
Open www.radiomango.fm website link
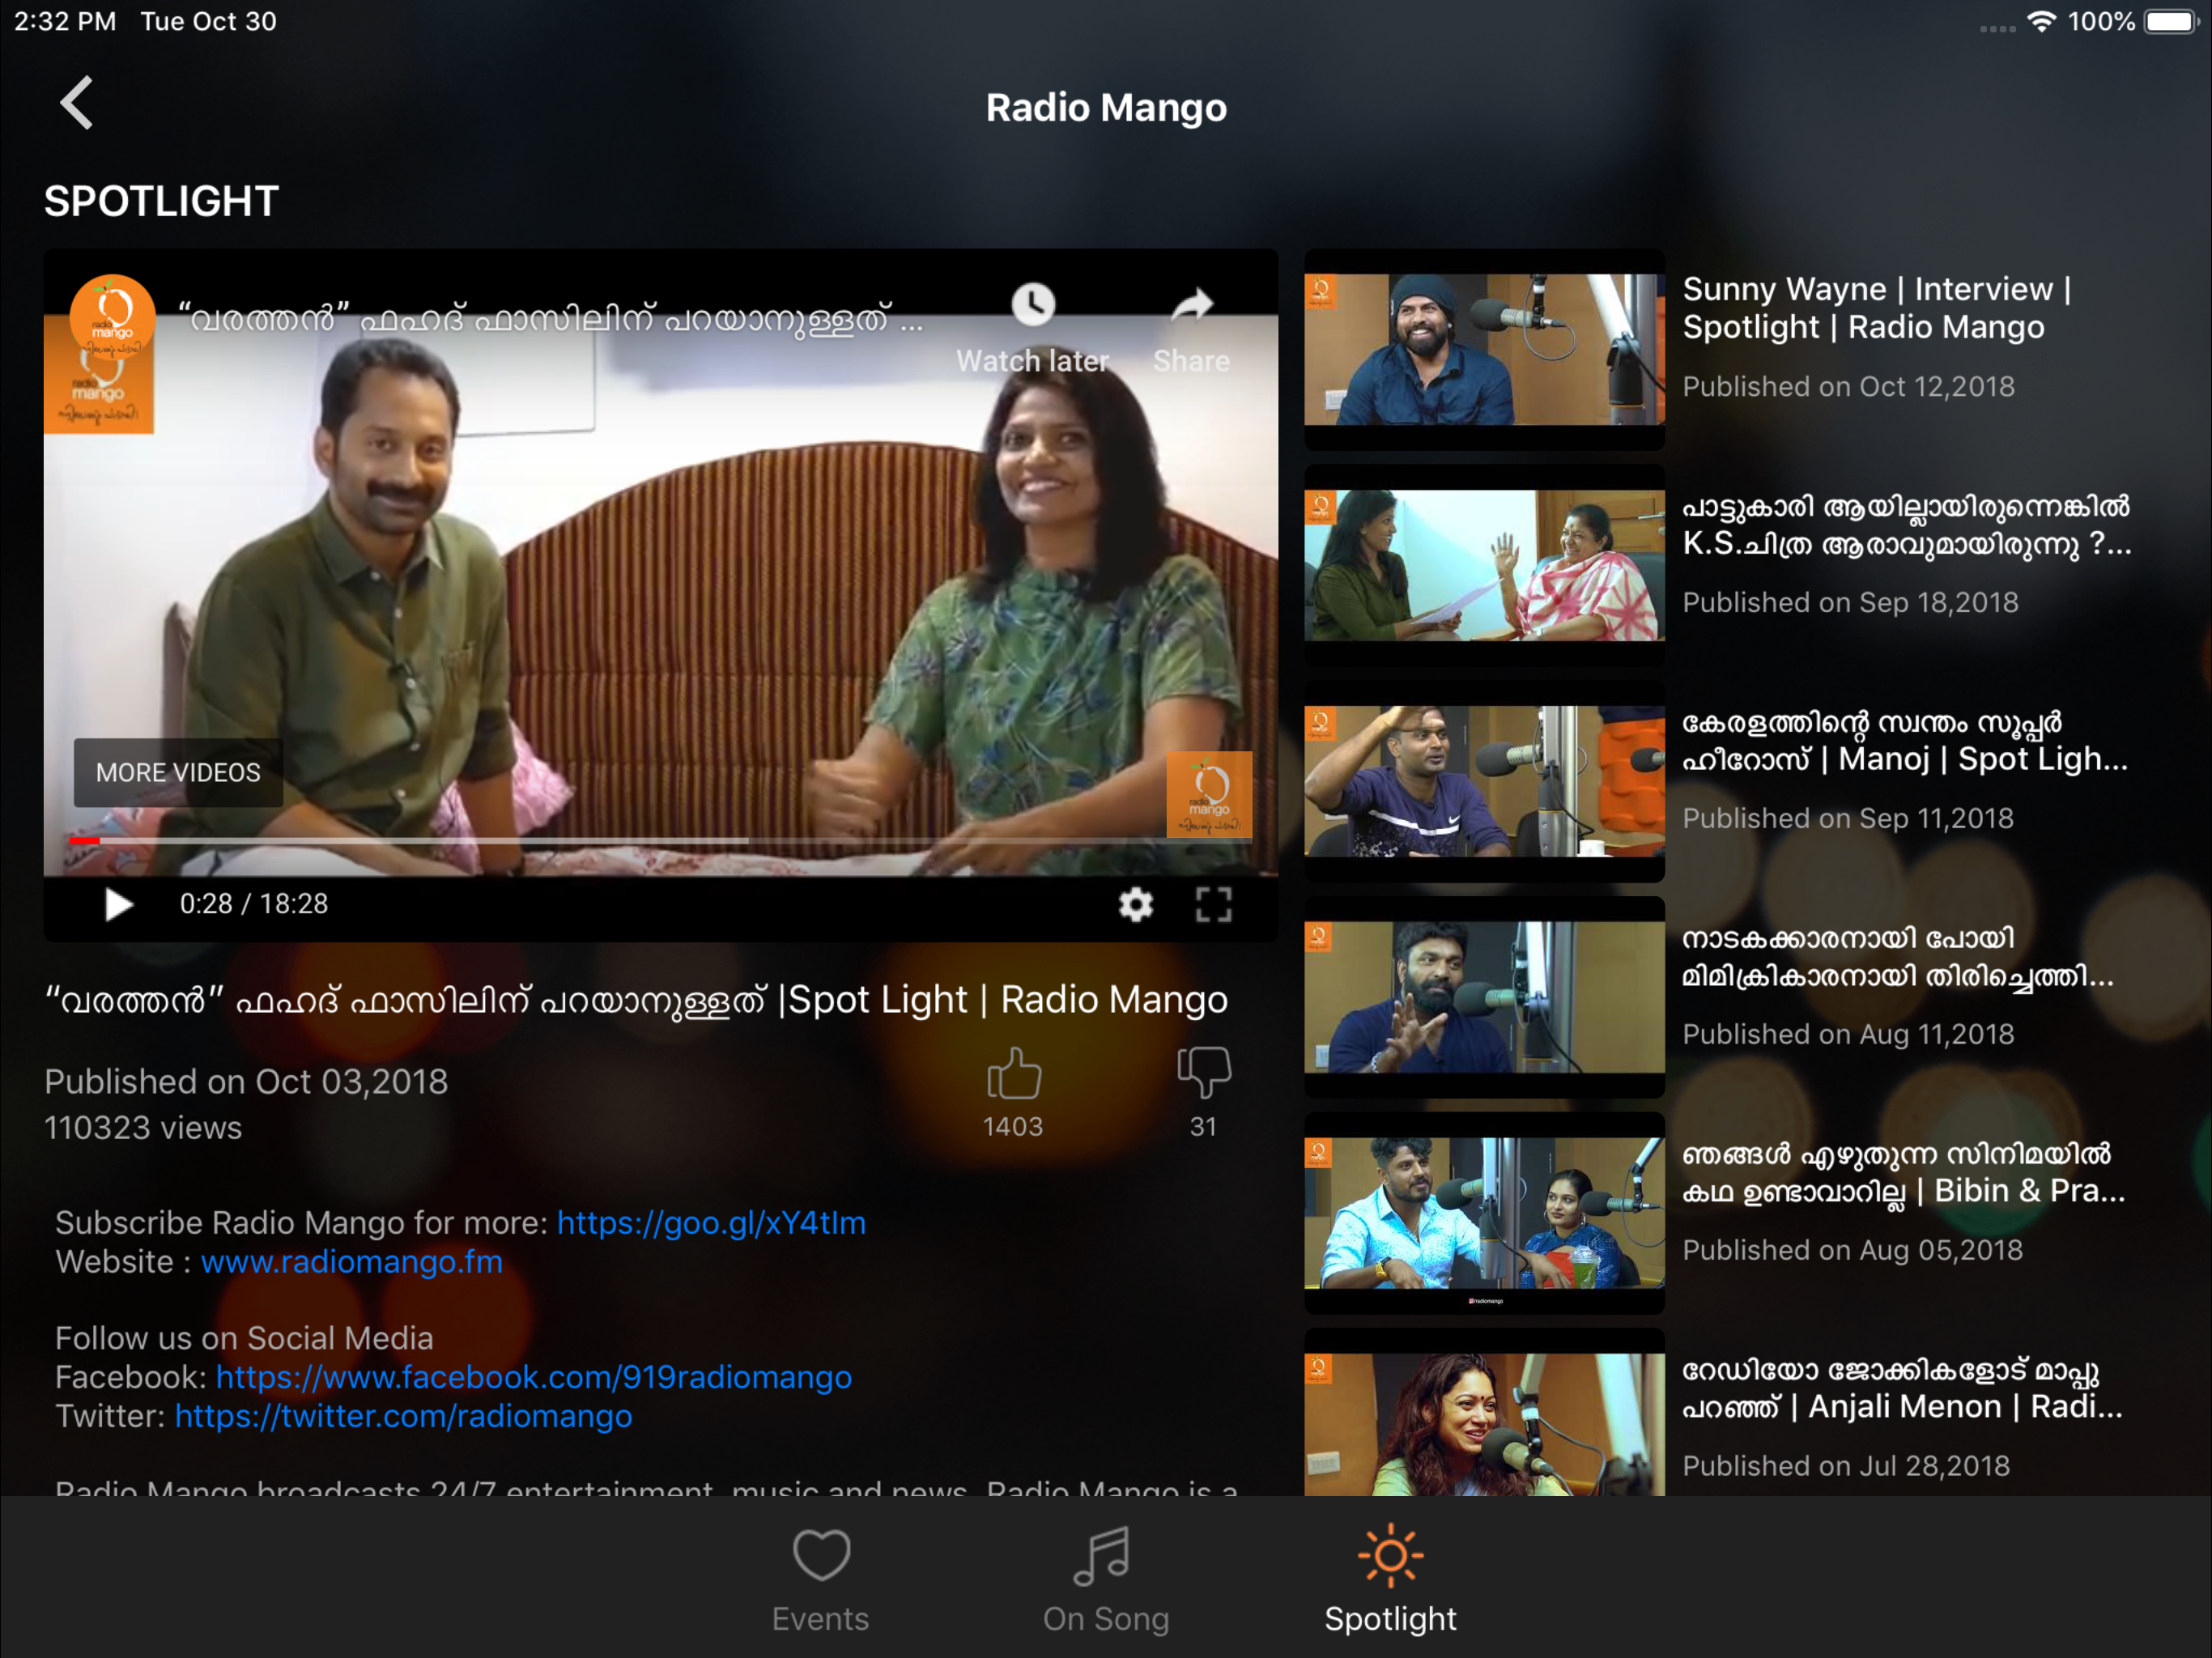point(352,1262)
